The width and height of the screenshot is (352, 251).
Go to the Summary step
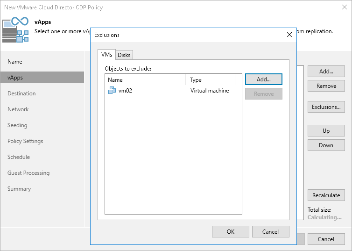[x=19, y=189]
